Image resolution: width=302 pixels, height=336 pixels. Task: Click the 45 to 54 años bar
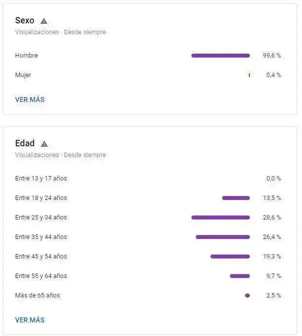(x=230, y=257)
